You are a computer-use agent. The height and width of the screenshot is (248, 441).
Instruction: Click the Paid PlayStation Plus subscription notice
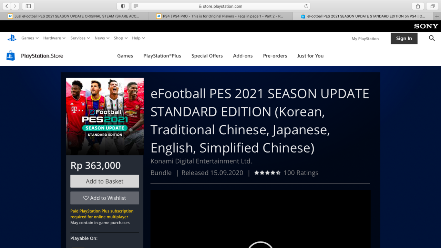[102, 214]
